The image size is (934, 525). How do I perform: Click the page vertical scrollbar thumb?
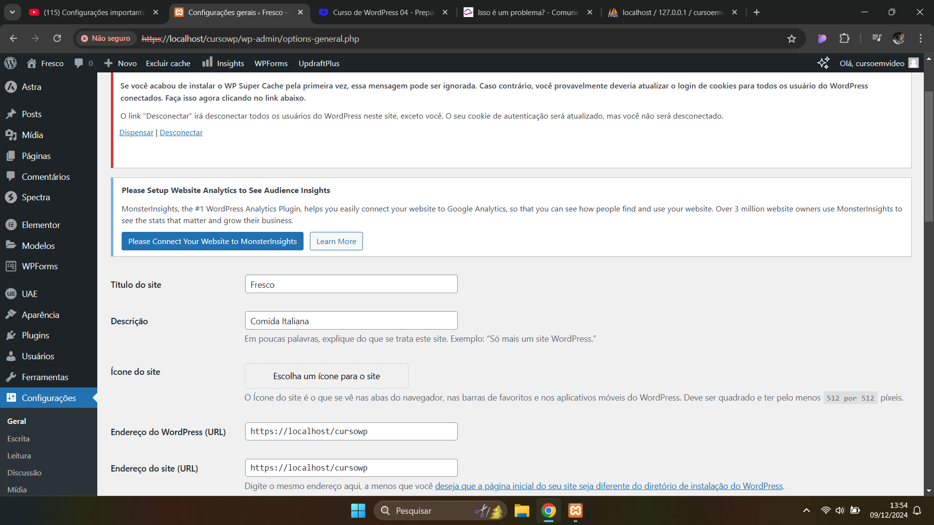[x=929, y=157]
